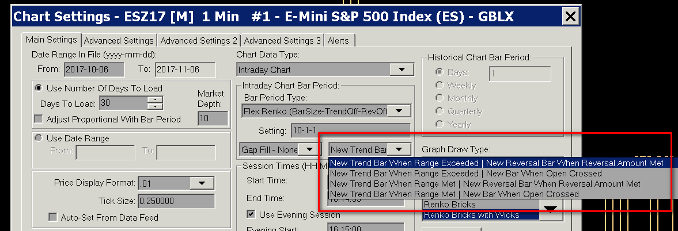This screenshot has height=231, width=678.
Task: Choose Range Exceeded with Open Crossed option
Action: click(x=502, y=174)
